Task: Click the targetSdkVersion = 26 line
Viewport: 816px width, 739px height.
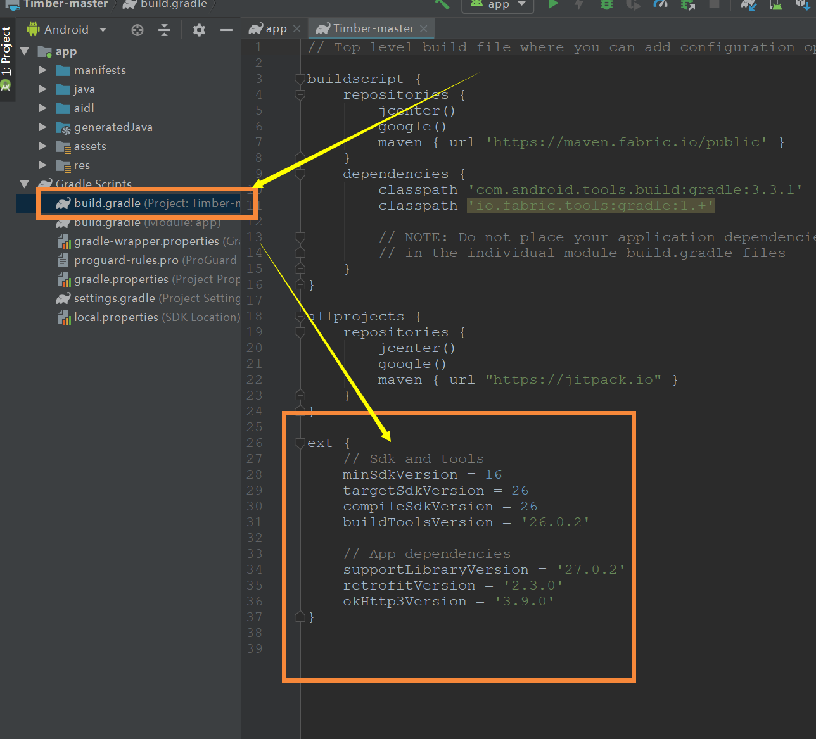Action: [x=435, y=491]
